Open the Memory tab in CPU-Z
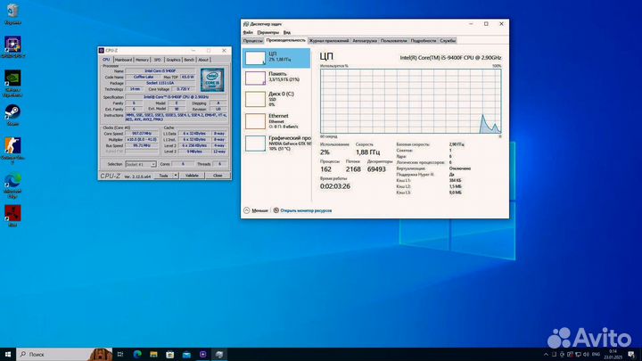This screenshot has height=361, width=642. coord(142,60)
